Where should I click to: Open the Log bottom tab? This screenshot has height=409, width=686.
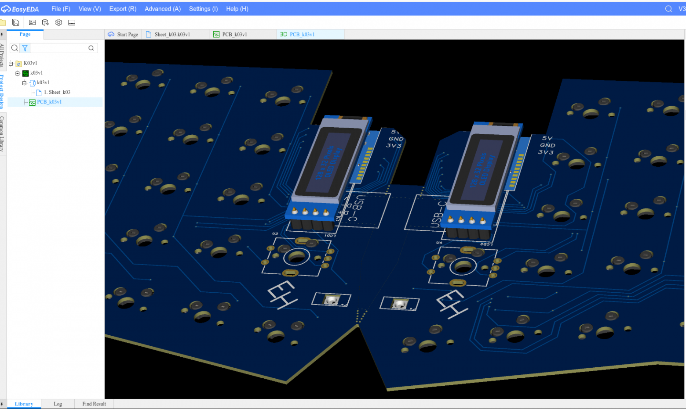[58, 404]
